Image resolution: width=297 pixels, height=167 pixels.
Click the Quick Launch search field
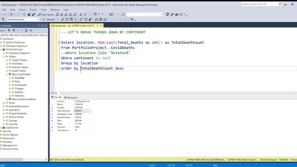[x=260, y=4]
